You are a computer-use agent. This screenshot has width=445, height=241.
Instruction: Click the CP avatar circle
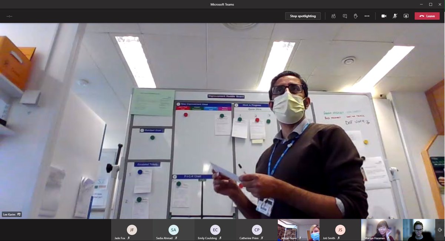coord(257,229)
